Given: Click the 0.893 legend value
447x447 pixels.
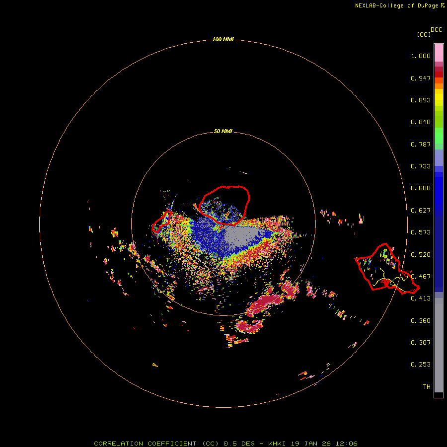Looking at the screenshot, I should (x=421, y=100).
